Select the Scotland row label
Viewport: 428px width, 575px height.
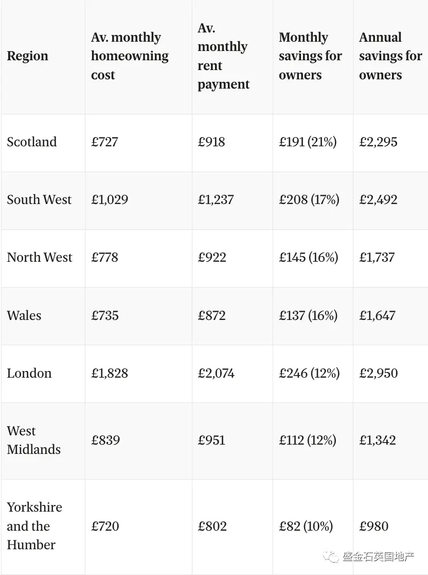point(32,142)
